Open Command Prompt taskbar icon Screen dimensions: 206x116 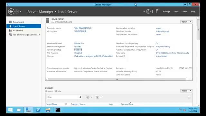(58, 110)
